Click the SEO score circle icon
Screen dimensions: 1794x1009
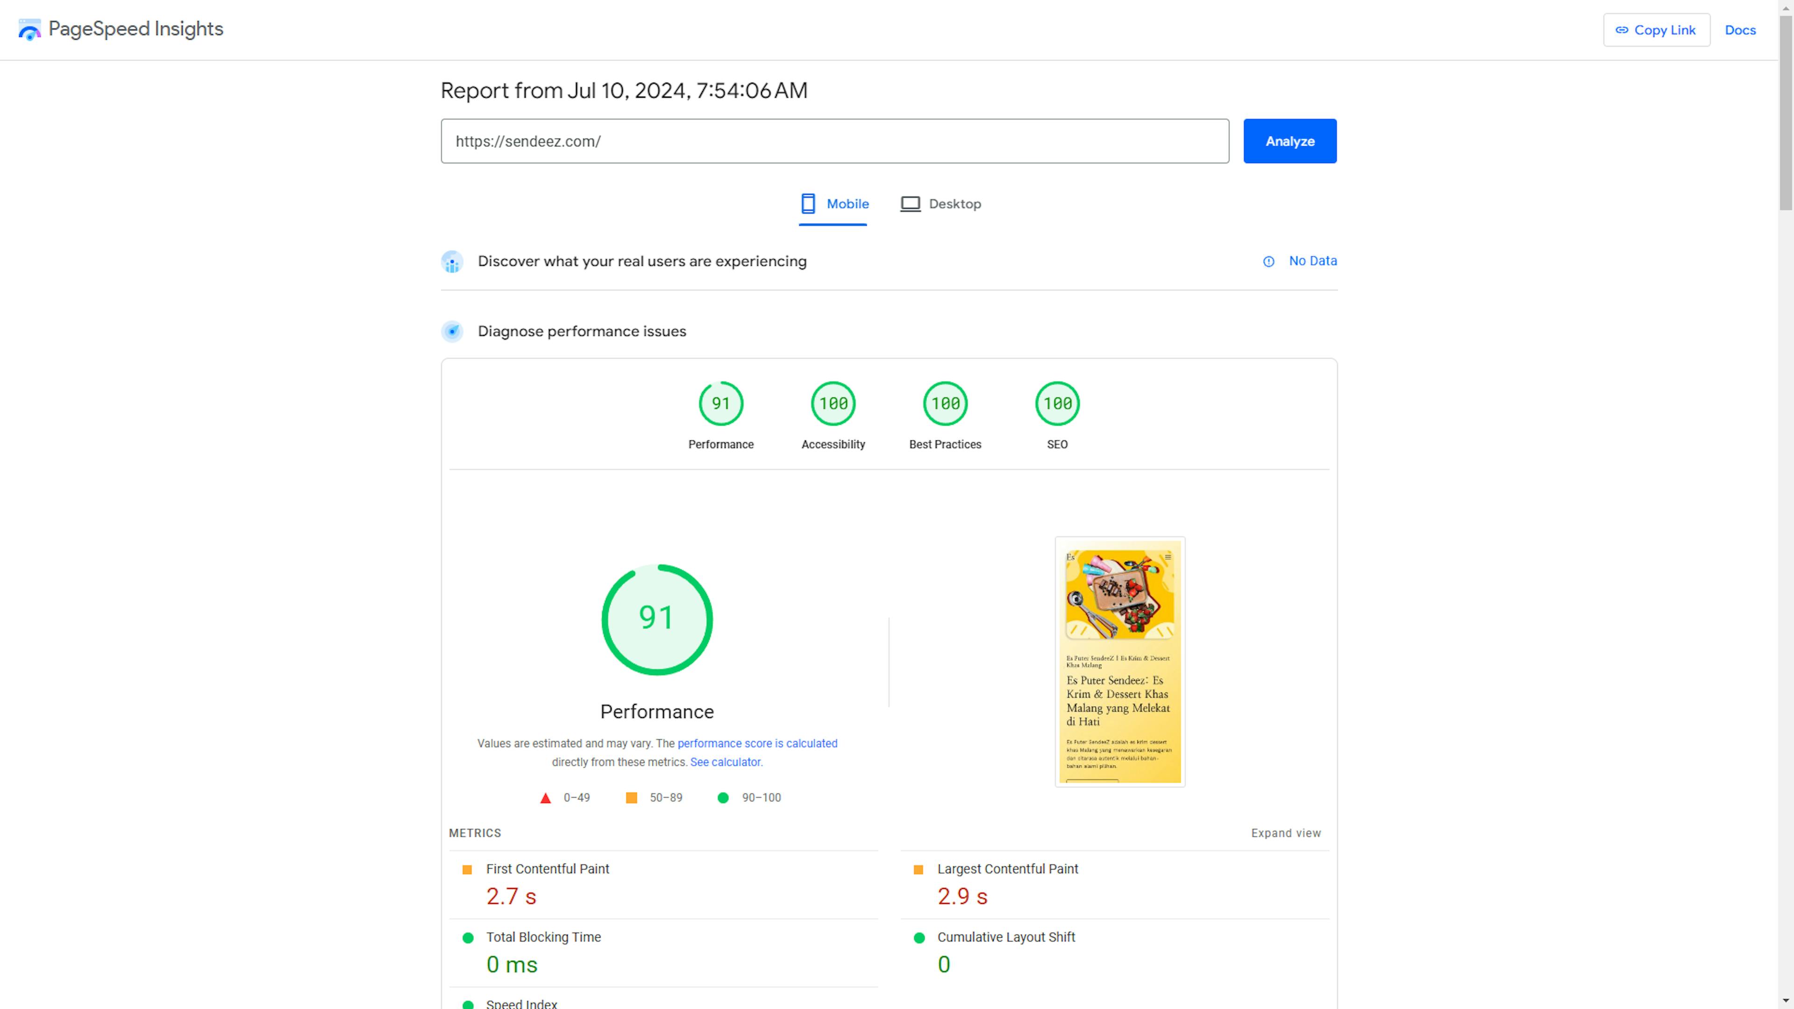point(1057,403)
